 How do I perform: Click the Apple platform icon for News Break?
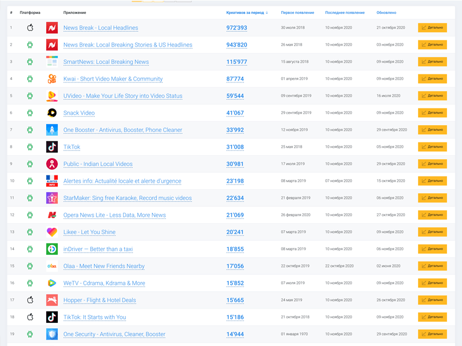30,28
